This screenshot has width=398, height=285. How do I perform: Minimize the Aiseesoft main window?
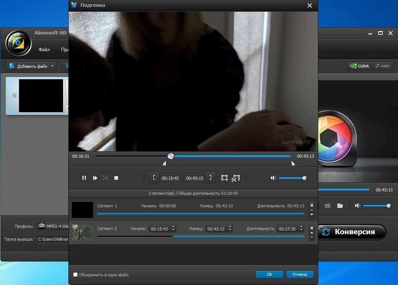[370, 33]
